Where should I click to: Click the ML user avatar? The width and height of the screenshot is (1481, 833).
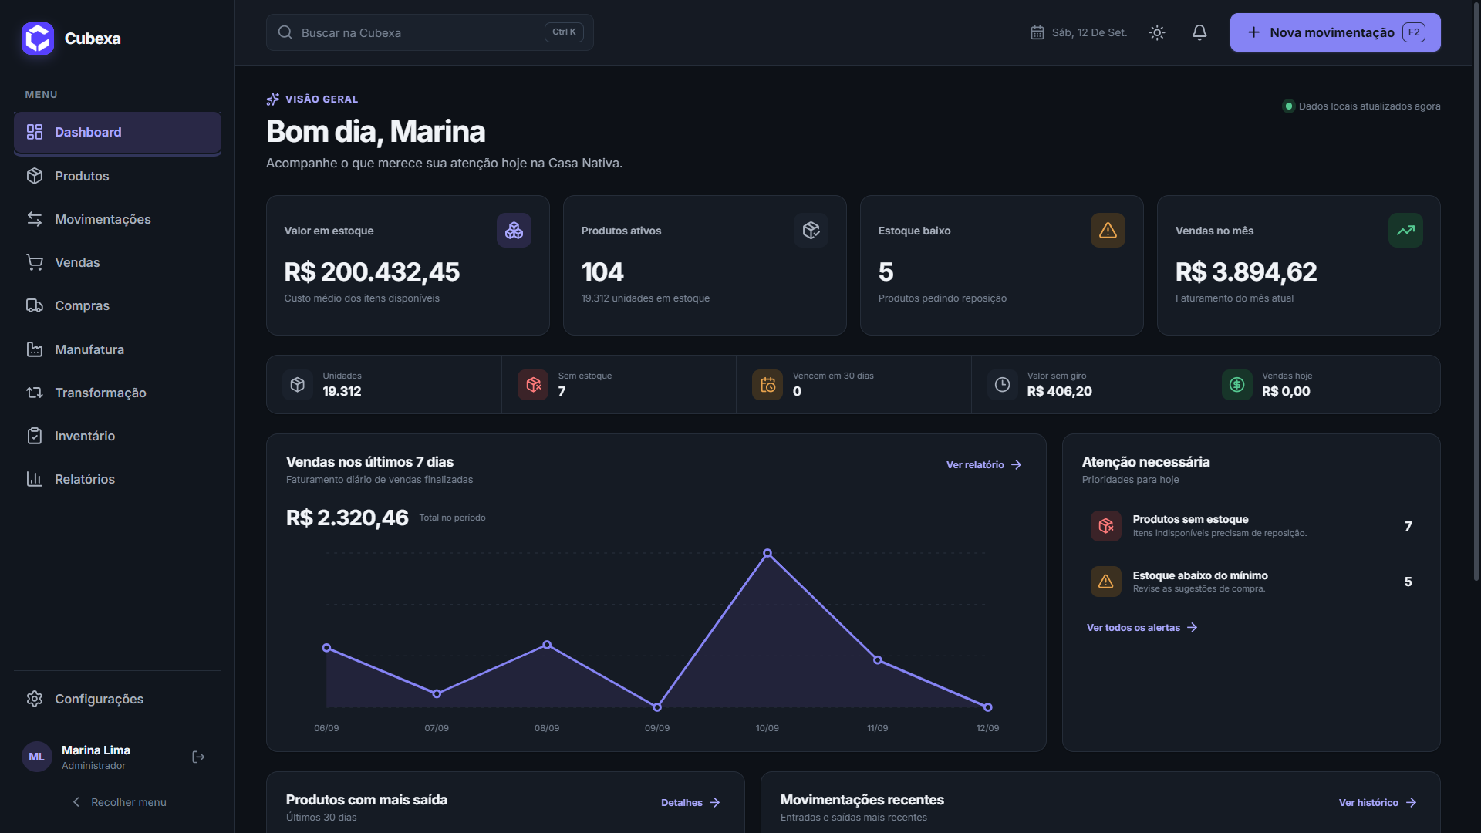click(x=37, y=757)
